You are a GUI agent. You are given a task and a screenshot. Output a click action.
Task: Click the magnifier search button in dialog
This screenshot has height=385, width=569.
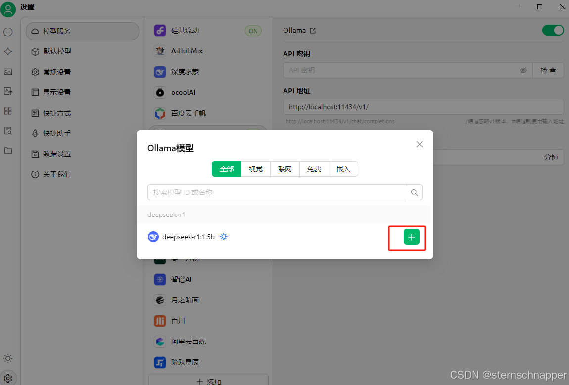(x=415, y=192)
